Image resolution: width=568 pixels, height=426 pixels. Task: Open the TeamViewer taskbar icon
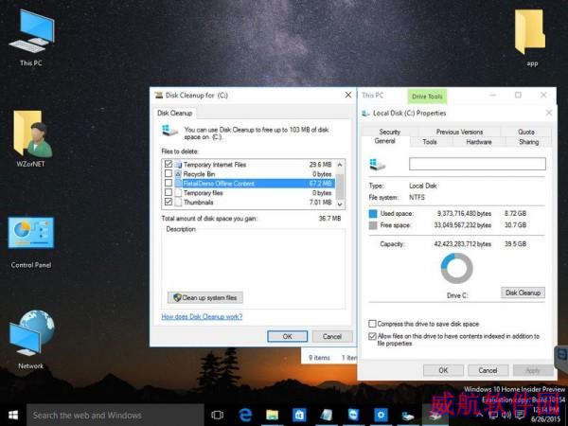353,416
